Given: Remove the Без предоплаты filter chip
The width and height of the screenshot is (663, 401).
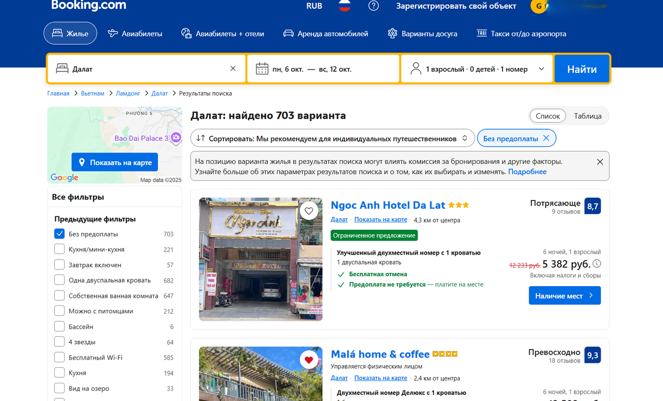Looking at the screenshot, I should point(546,138).
